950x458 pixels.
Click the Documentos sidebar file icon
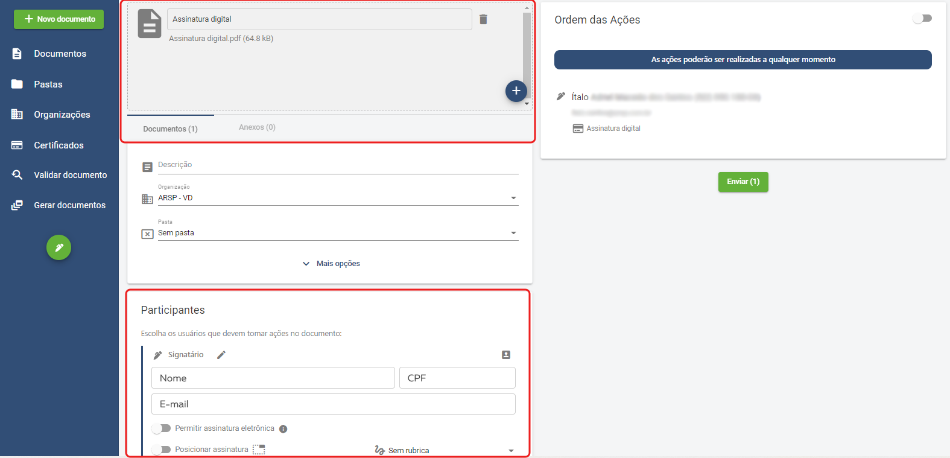[17, 54]
